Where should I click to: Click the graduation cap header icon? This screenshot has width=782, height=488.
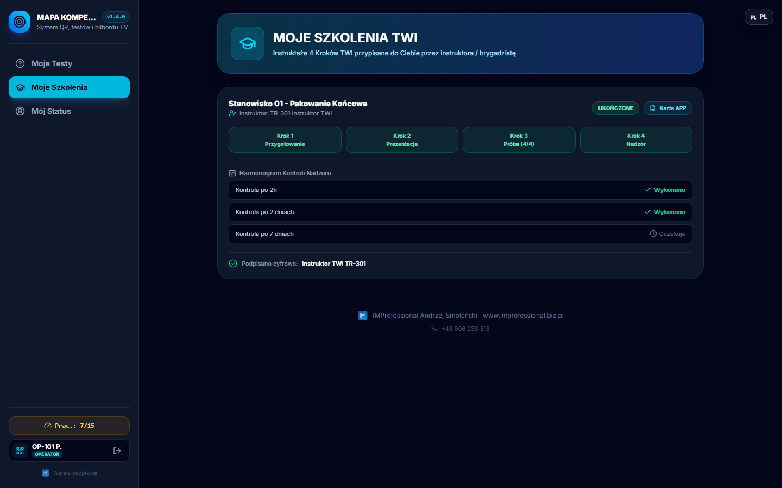click(248, 43)
